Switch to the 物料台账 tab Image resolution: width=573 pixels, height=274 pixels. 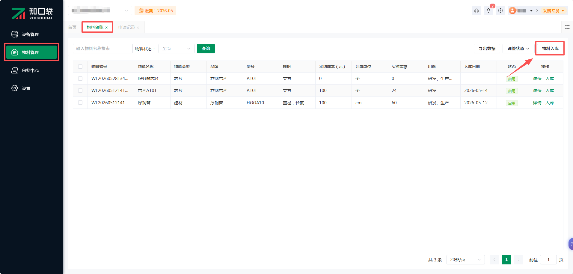click(x=95, y=27)
